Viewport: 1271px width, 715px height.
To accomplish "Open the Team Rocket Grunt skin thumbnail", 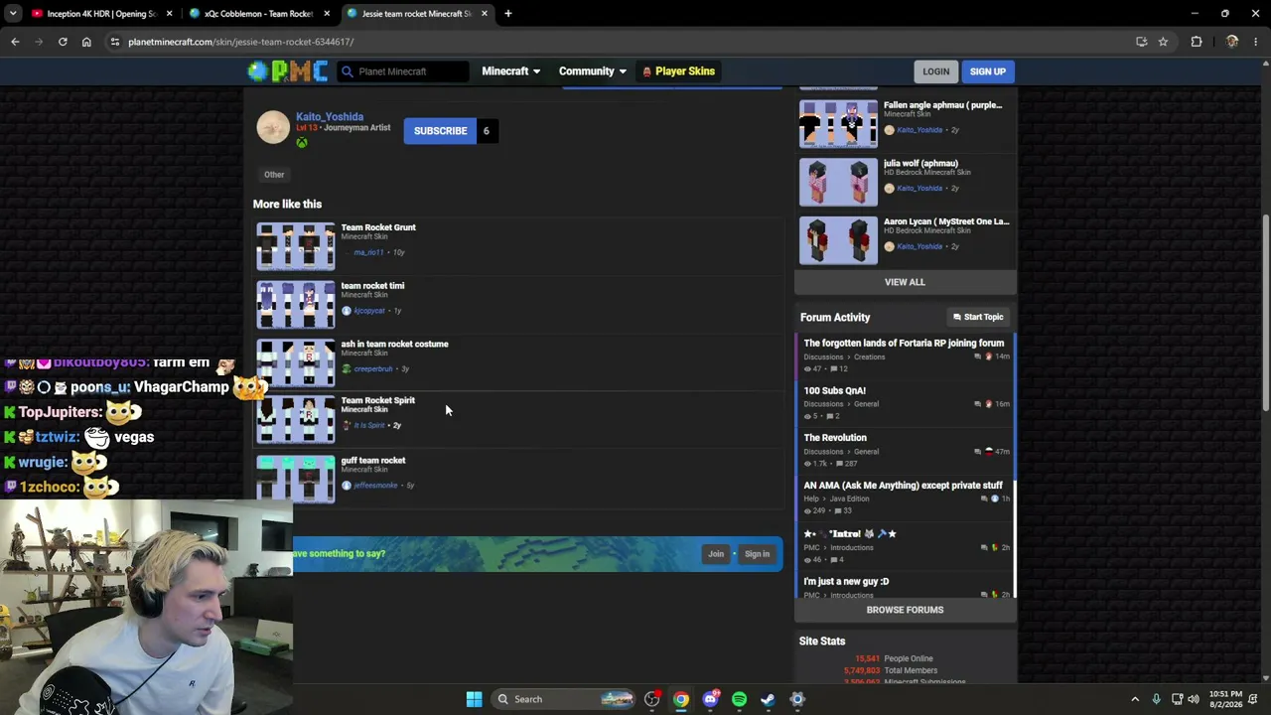I will (296, 246).
